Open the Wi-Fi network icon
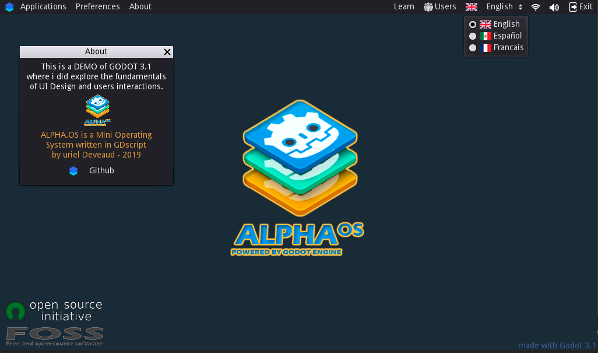This screenshot has width=598, height=353. pos(536,7)
